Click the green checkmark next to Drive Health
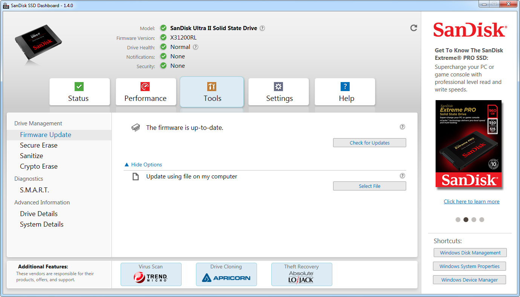 coord(163,47)
